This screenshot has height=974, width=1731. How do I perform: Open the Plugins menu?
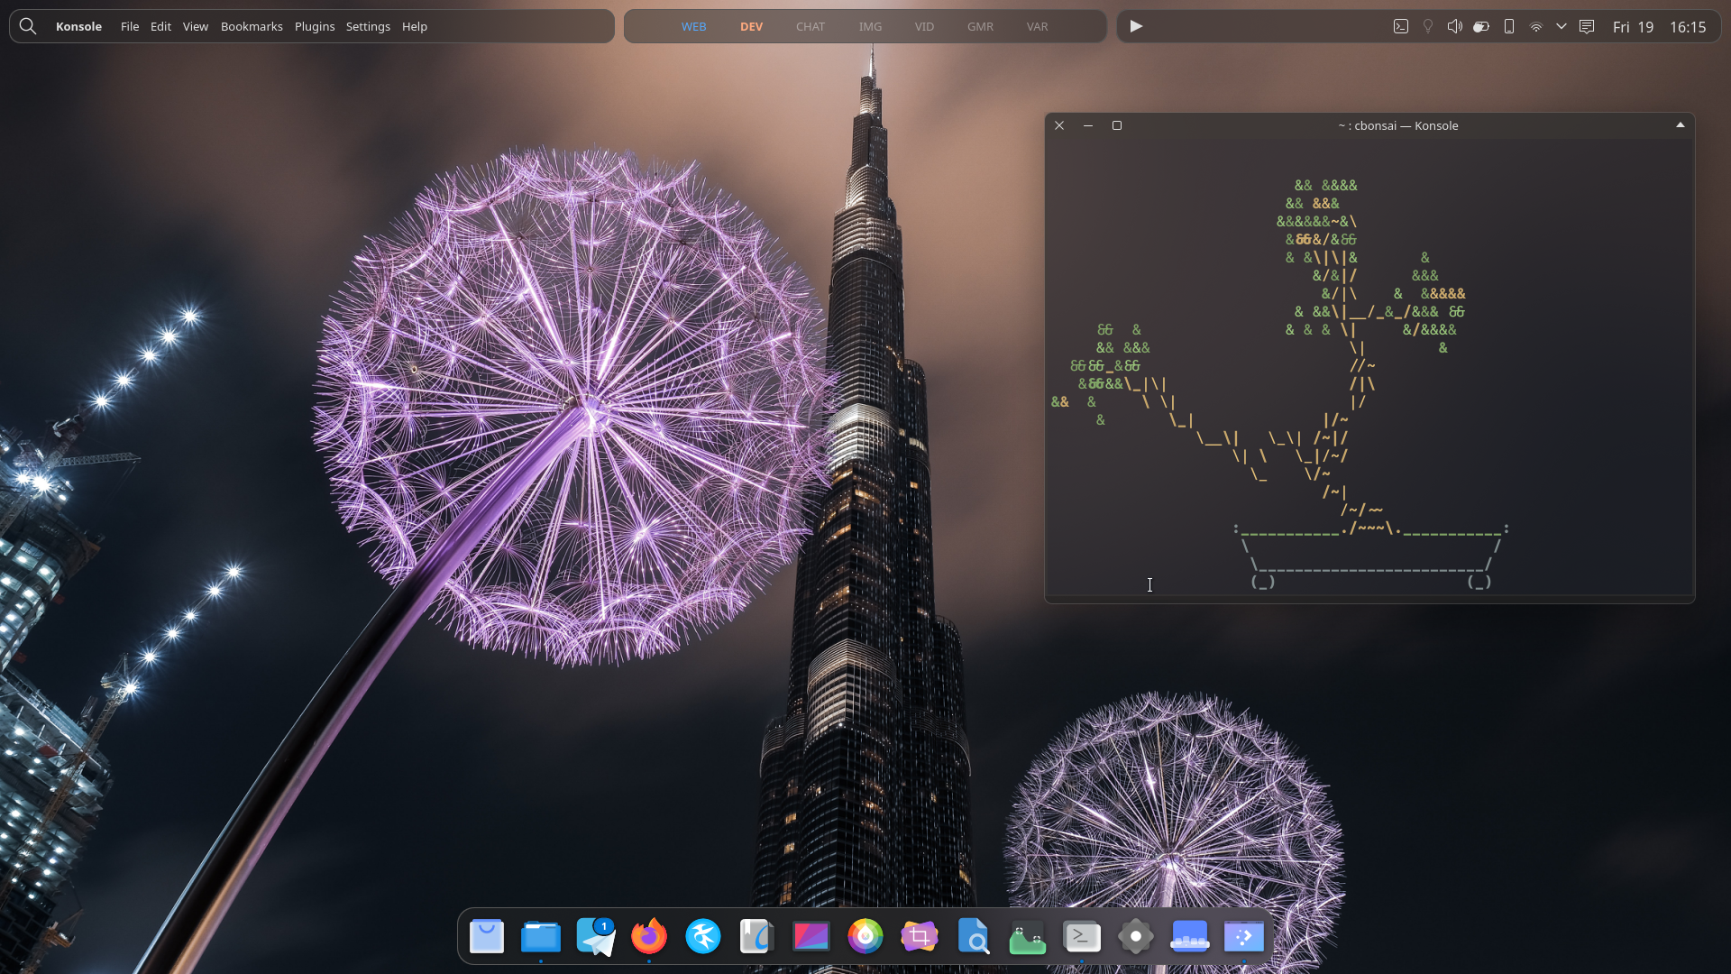[x=315, y=26]
